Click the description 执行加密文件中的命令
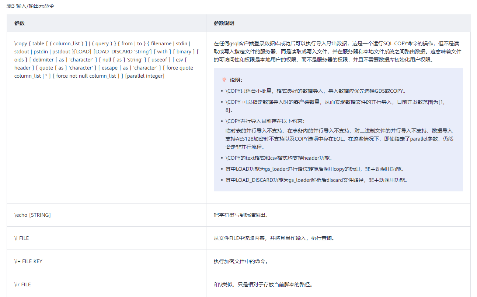The width and height of the screenshot is (477, 297). point(241,261)
